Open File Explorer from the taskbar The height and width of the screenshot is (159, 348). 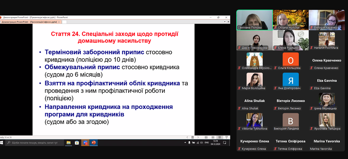coord(68,143)
